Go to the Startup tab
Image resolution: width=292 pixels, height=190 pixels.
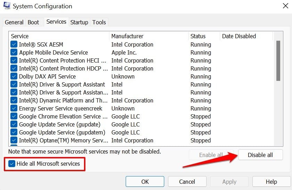pos(79,22)
